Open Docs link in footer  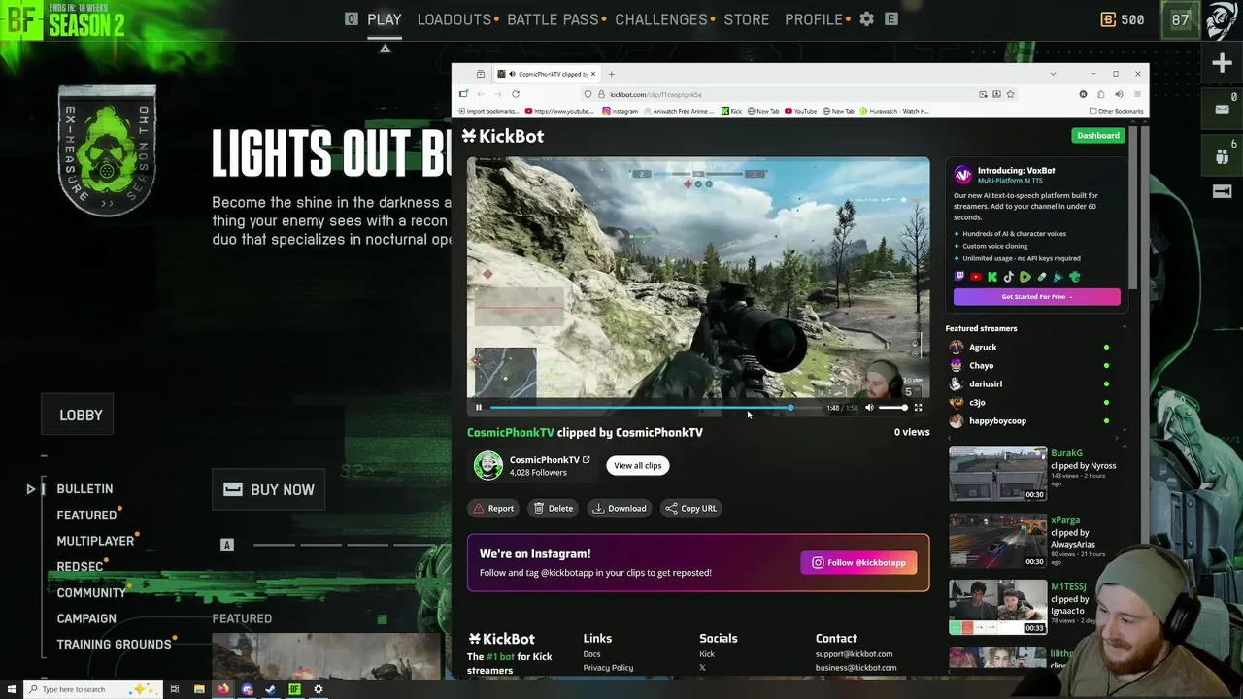coord(591,654)
